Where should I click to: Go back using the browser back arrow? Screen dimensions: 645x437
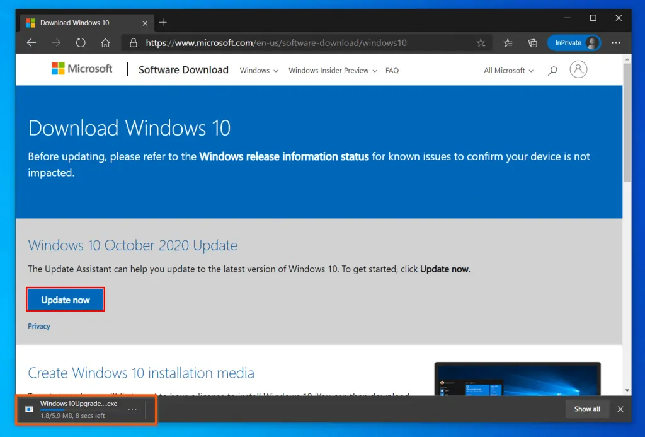(31, 42)
